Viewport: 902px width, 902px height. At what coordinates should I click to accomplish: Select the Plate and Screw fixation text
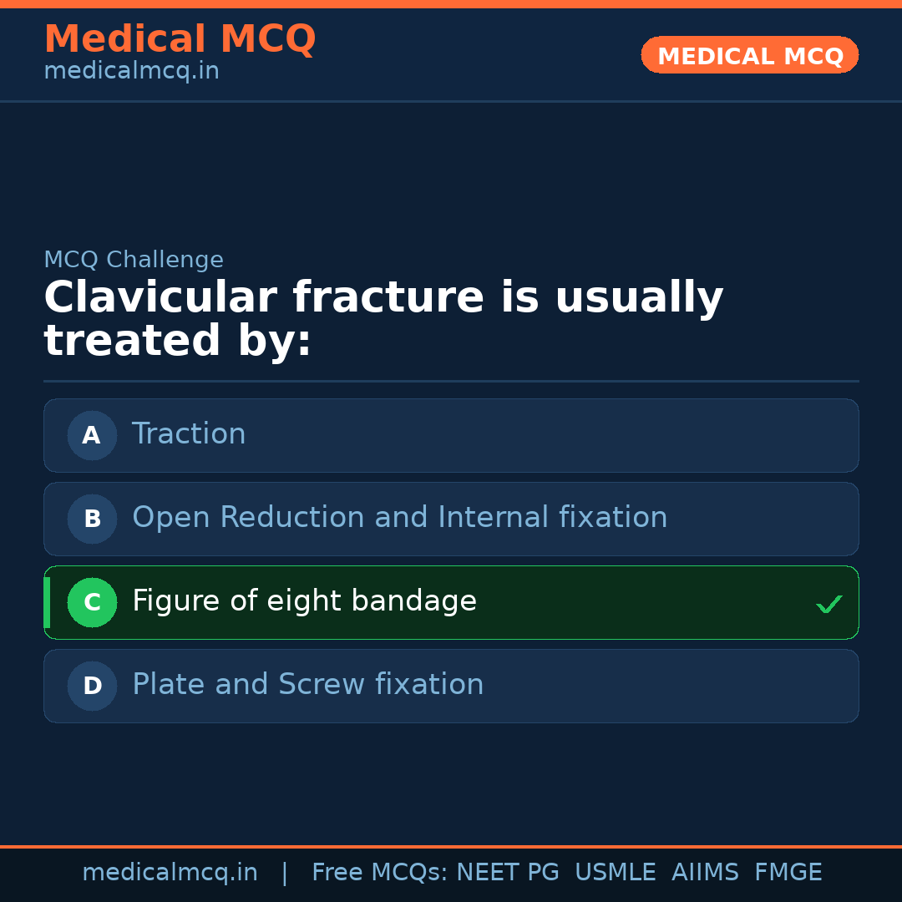point(307,685)
